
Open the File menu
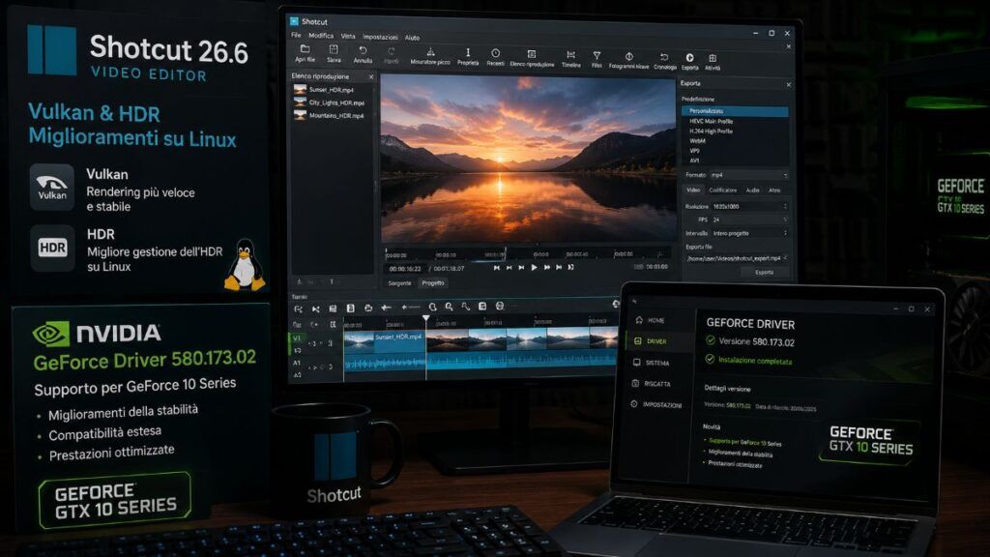coord(296,36)
